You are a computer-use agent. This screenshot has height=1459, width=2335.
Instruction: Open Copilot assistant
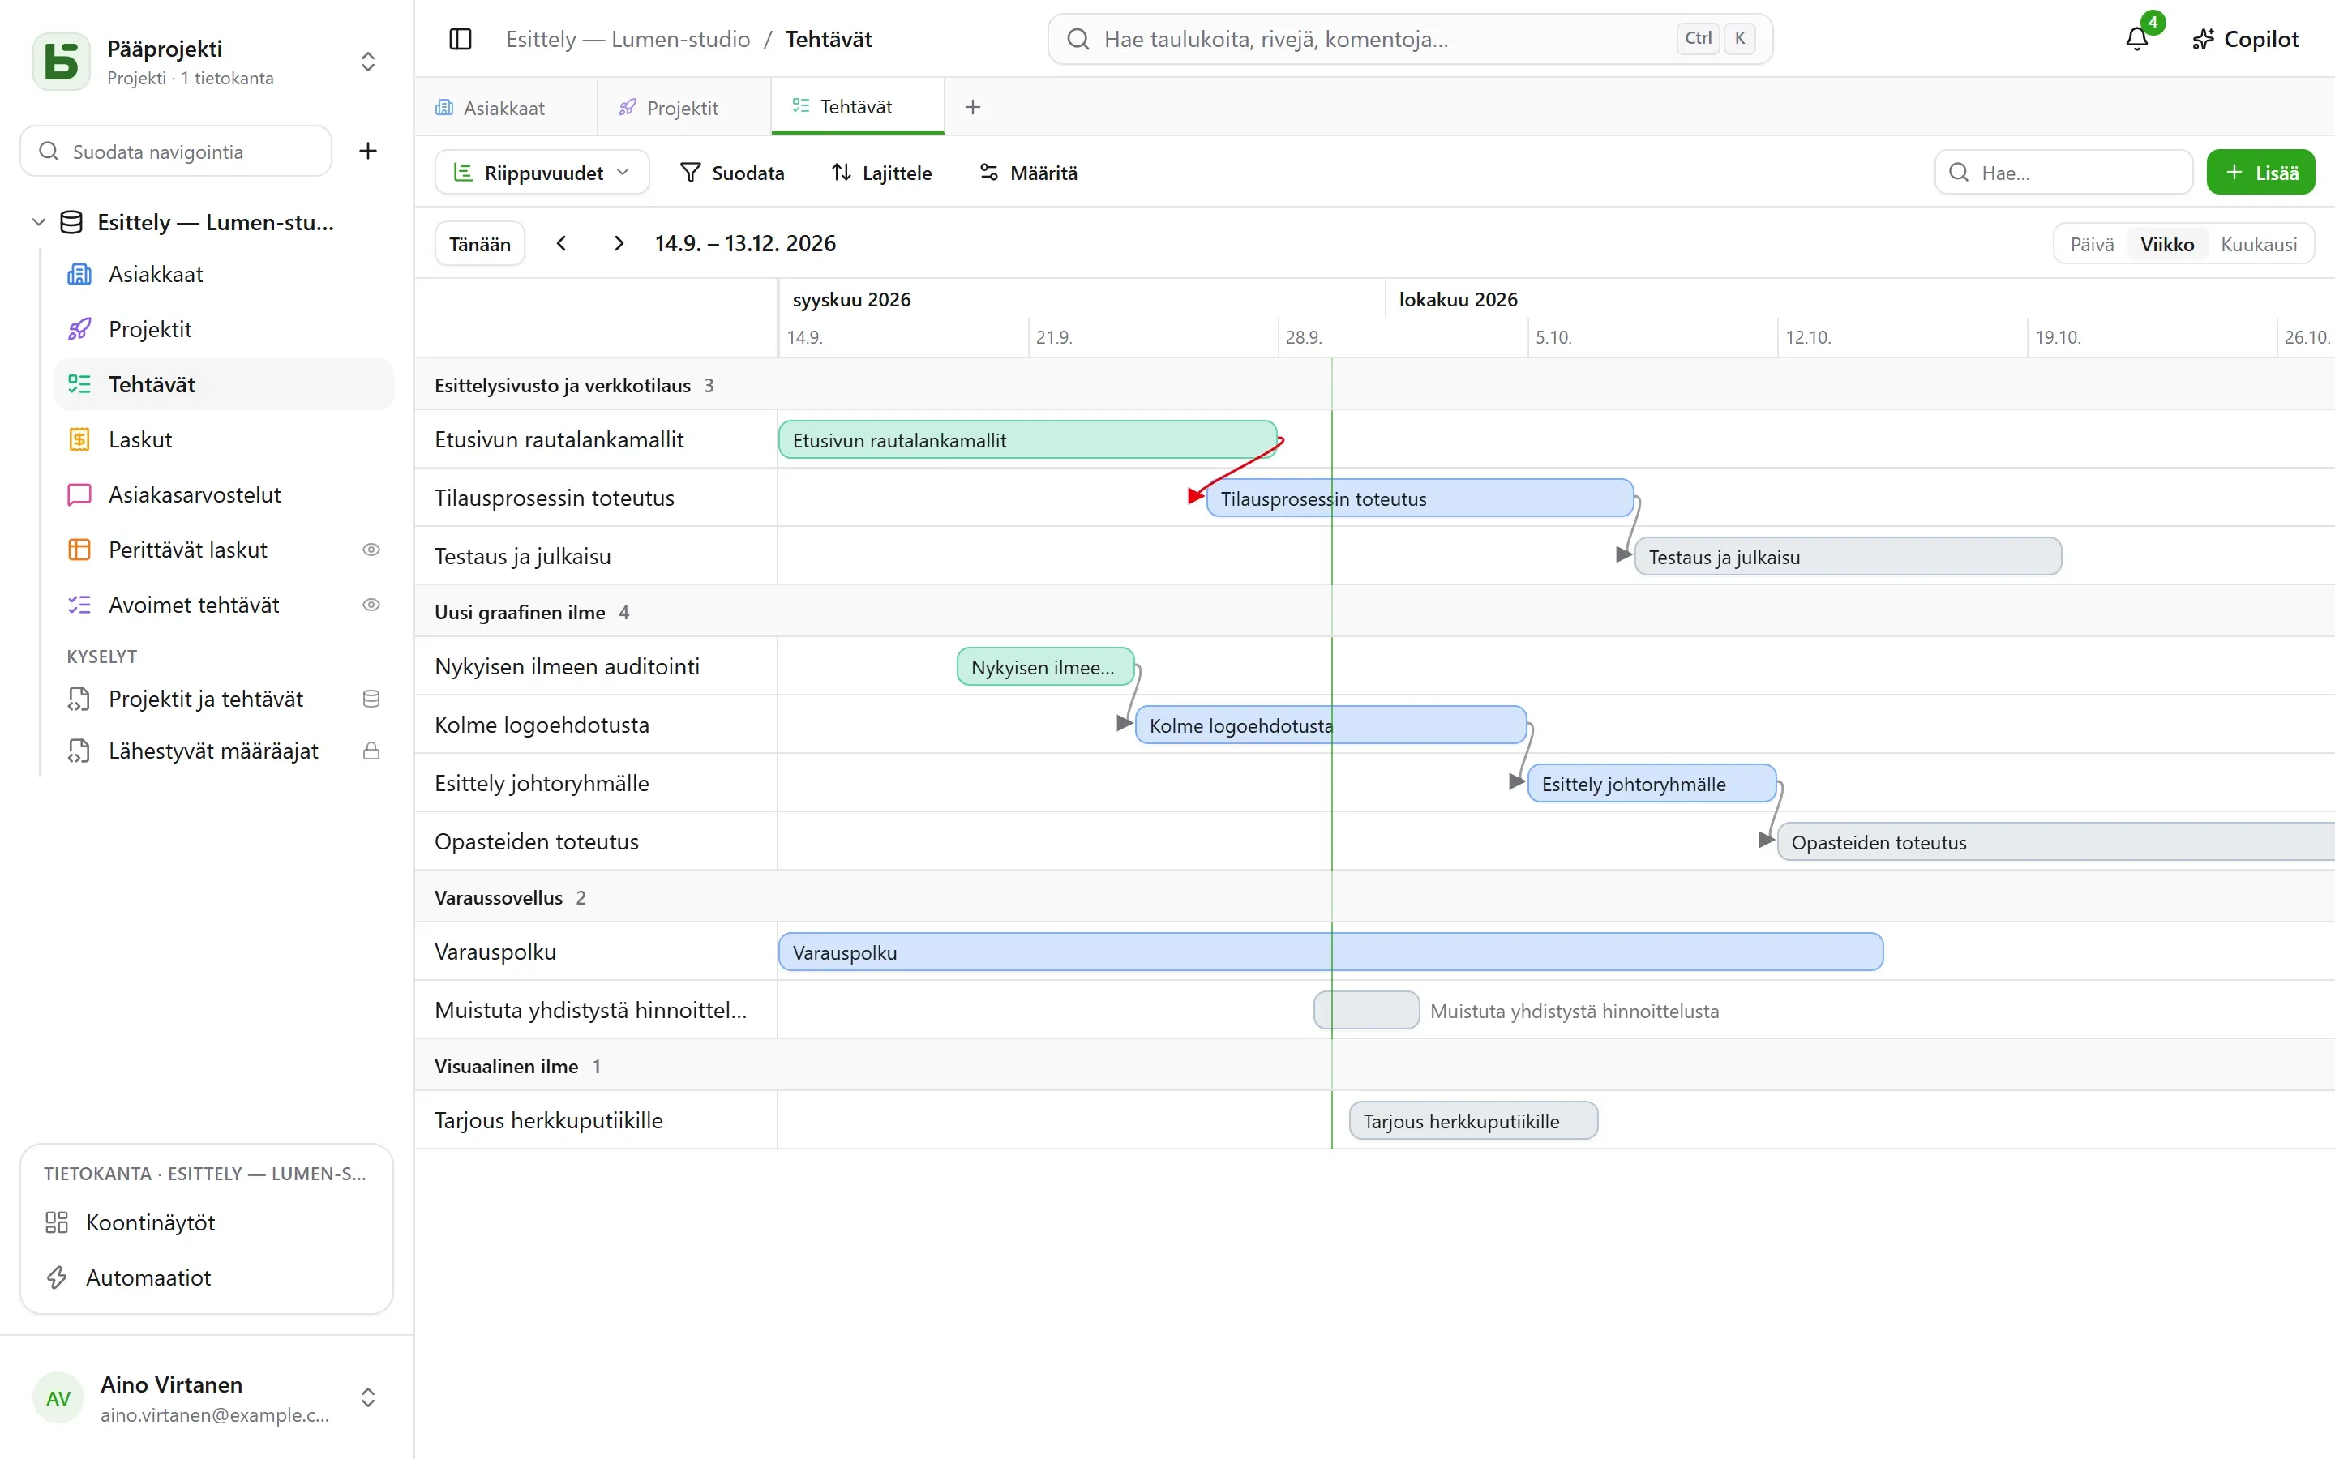pos(2245,40)
